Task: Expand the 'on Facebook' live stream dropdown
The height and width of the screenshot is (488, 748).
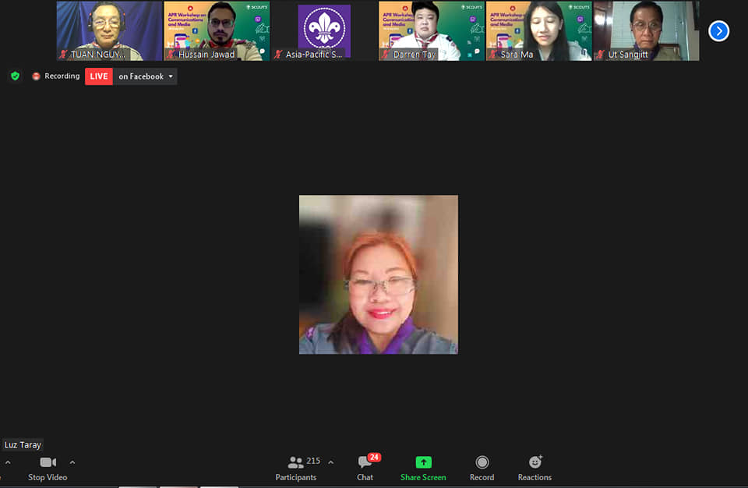Action: [x=171, y=76]
